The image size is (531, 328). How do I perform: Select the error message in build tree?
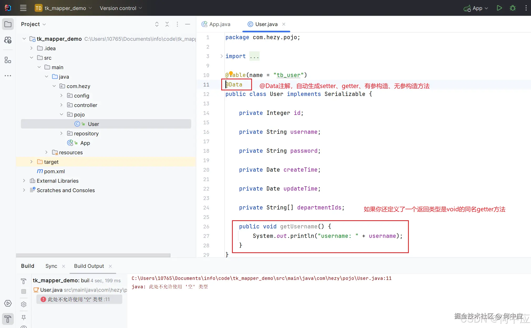(79, 299)
